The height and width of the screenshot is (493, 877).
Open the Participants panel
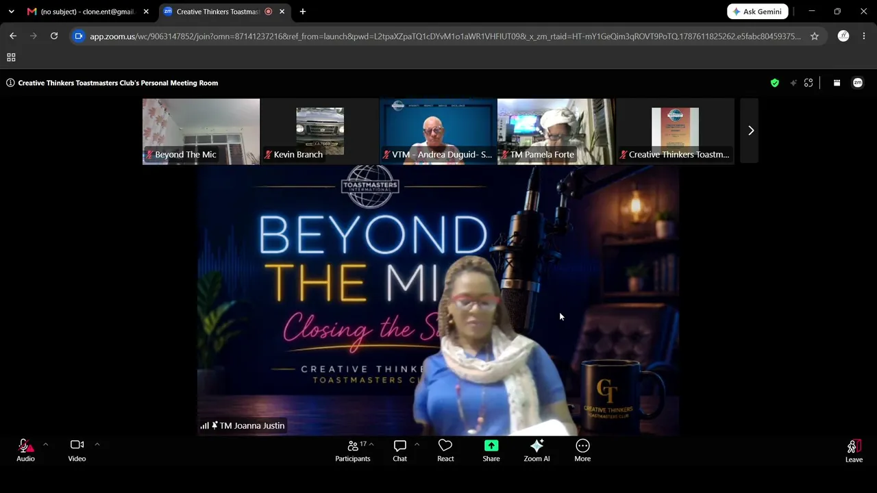click(x=353, y=451)
